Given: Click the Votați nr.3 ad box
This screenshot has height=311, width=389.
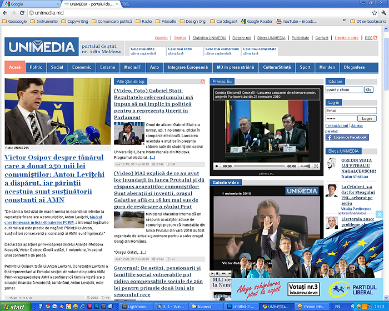Looking at the screenshot, I should pyautogui.click(x=303, y=289).
